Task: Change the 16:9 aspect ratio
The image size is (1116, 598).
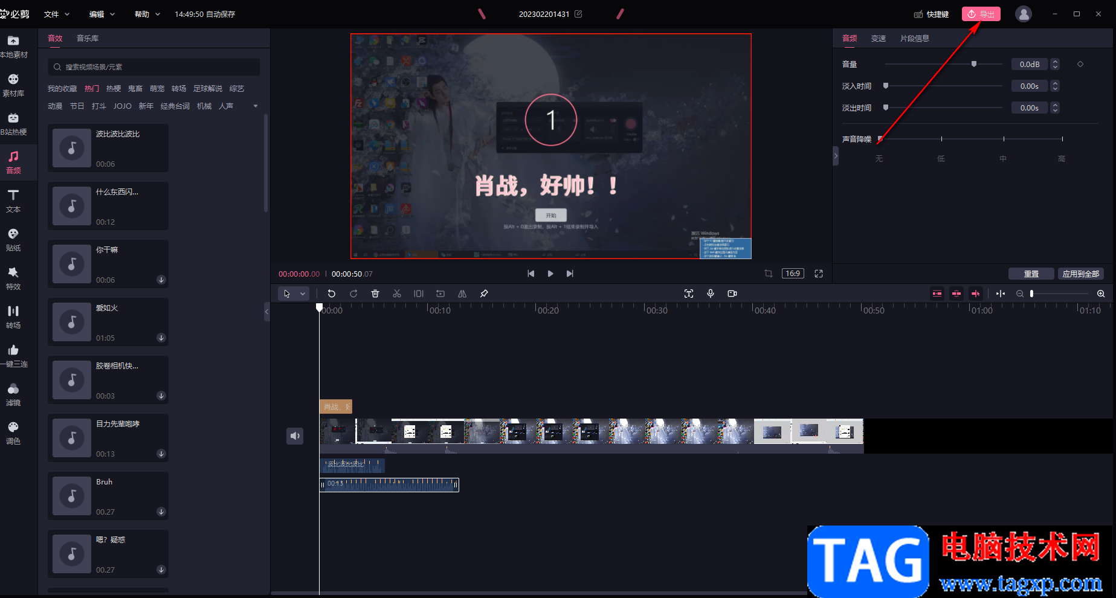Action: point(793,274)
